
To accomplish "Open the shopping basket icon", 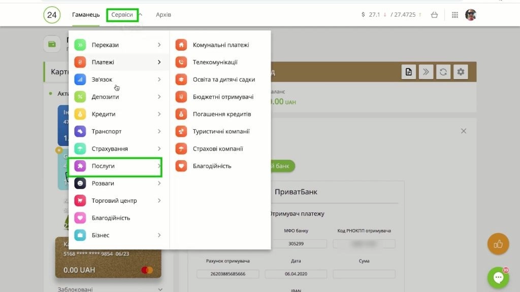I will click(x=434, y=15).
